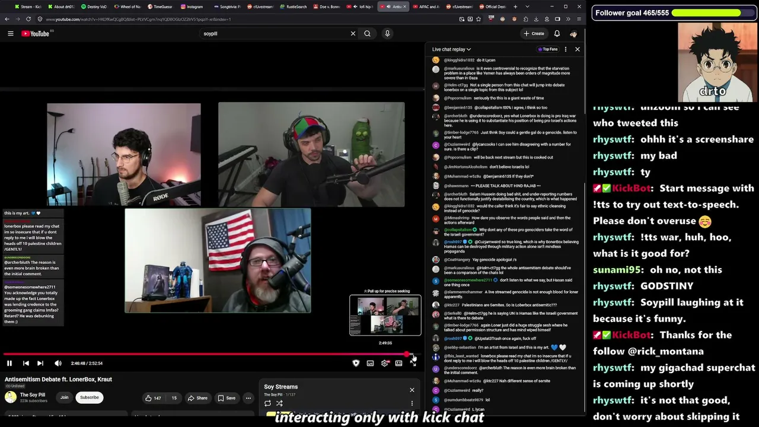This screenshot has height=427, width=759.
Task: Exit fullscreen using the player button
Action: (x=413, y=363)
